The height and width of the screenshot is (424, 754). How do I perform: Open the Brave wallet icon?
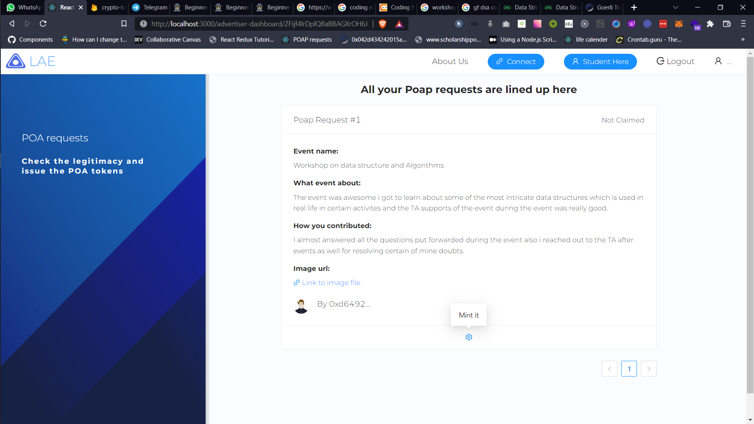(727, 24)
